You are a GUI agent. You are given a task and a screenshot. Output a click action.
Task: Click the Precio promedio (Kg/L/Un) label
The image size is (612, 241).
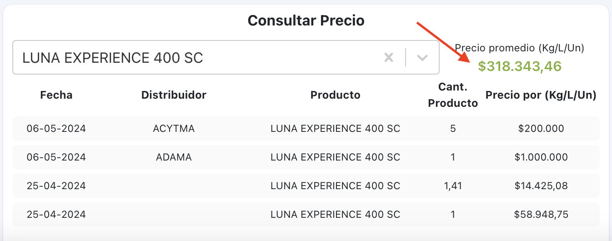[x=520, y=48]
